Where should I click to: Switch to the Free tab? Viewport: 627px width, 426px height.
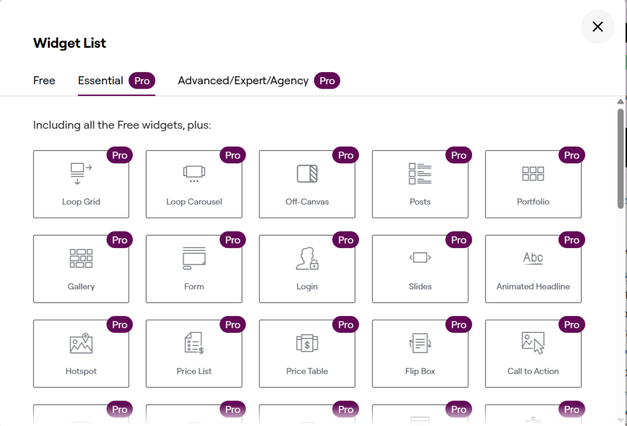pos(44,81)
